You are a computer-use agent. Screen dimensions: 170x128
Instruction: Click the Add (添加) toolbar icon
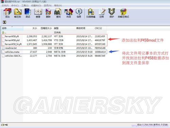[7, 12]
